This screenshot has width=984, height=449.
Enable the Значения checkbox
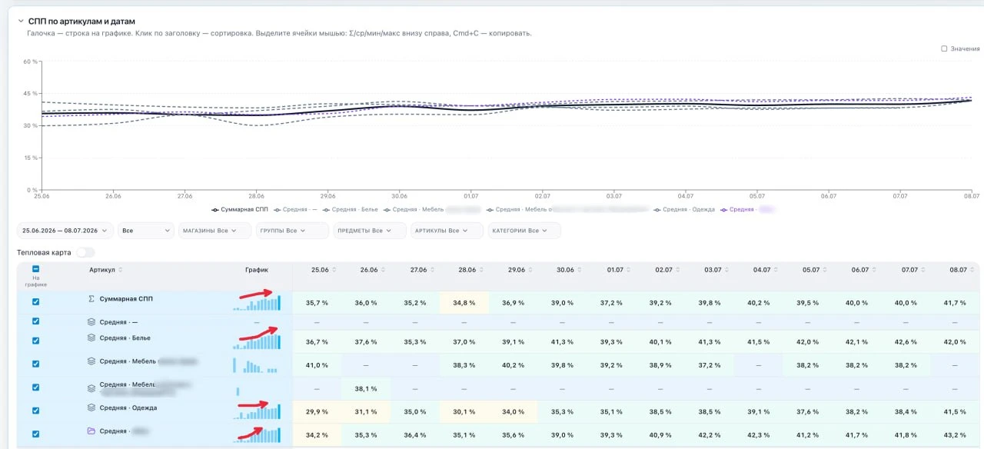(x=944, y=48)
